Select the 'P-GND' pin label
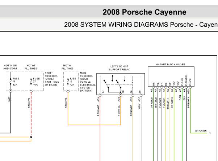The image size is (218, 161). pos(182,82)
